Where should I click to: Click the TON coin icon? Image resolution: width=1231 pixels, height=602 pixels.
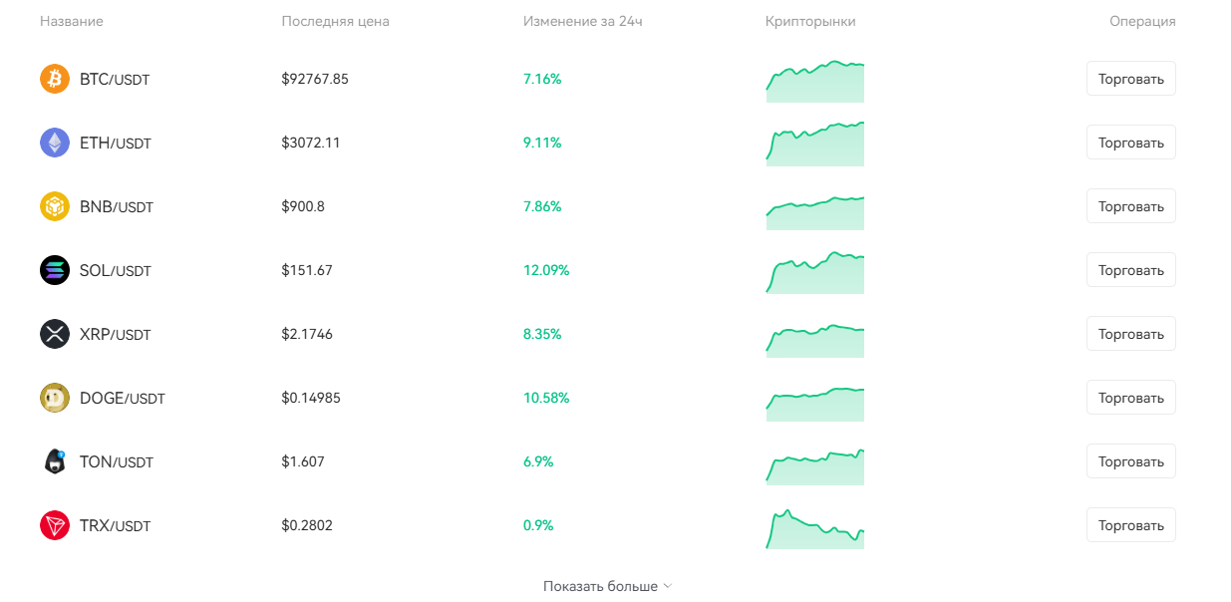pyautogui.click(x=55, y=461)
